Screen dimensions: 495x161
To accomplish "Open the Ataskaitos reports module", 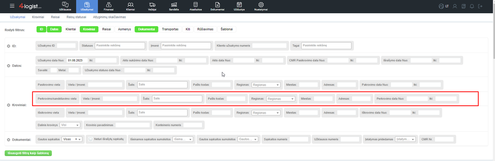I will (196, 6).
